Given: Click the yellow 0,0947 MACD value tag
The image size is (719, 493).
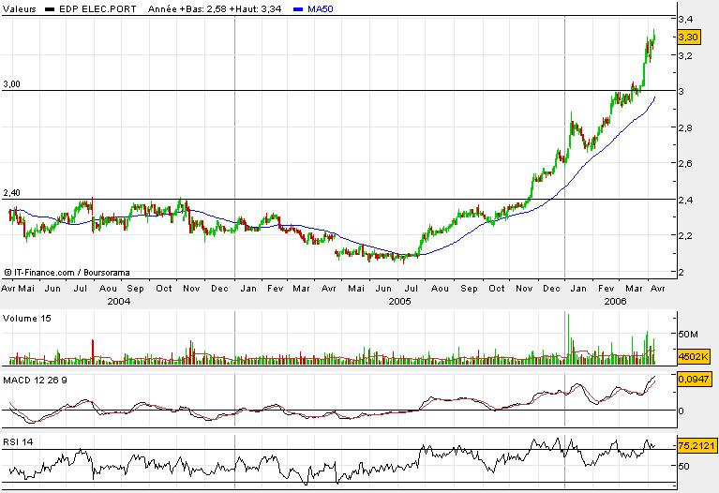Looking at the screenshot, I should click(x=695, y=380).
